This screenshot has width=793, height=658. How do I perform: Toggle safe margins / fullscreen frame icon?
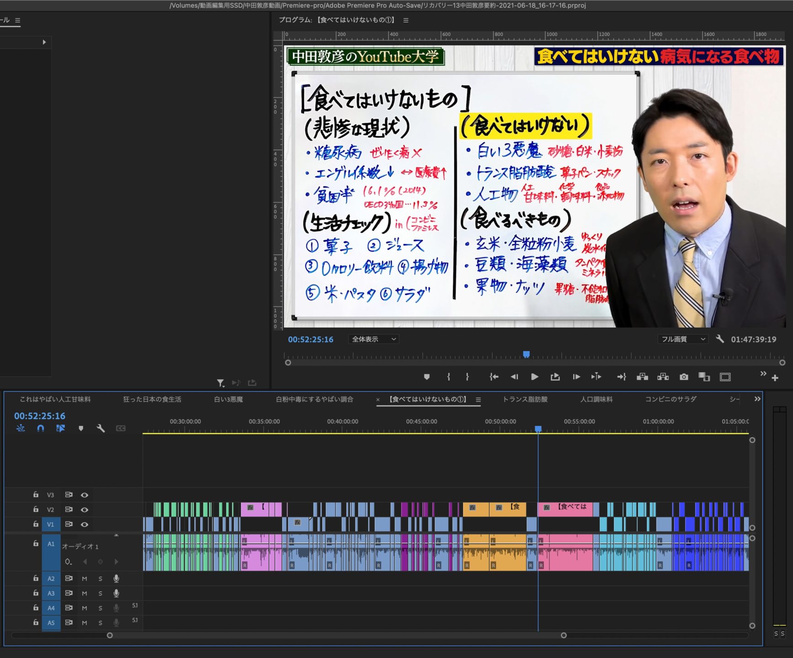coord(725,377)
